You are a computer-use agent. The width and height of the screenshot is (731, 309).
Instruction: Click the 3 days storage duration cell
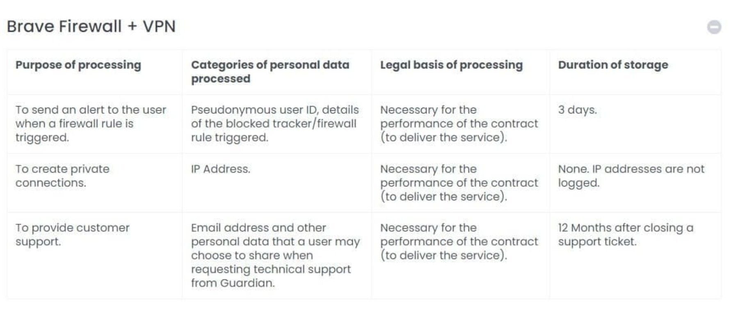(x=577, y=110)
